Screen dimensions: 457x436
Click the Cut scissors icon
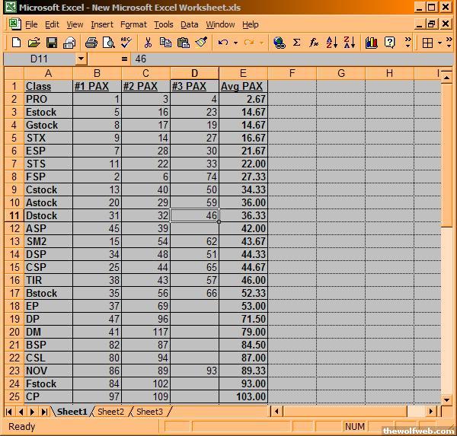point(147,43)
